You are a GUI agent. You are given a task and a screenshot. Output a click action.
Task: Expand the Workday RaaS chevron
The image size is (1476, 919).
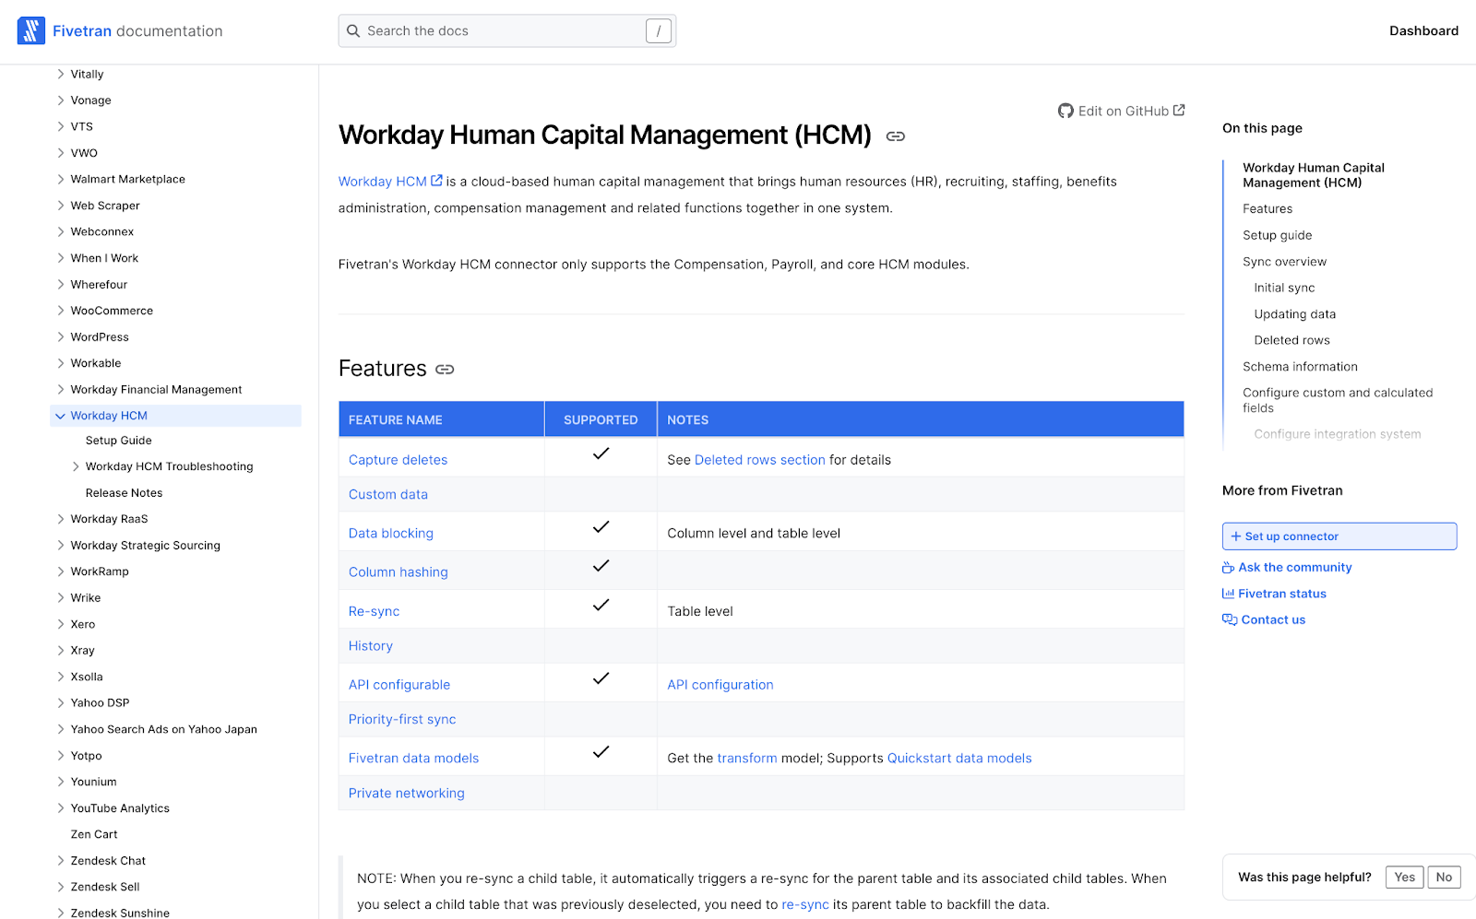click(61, 519)
